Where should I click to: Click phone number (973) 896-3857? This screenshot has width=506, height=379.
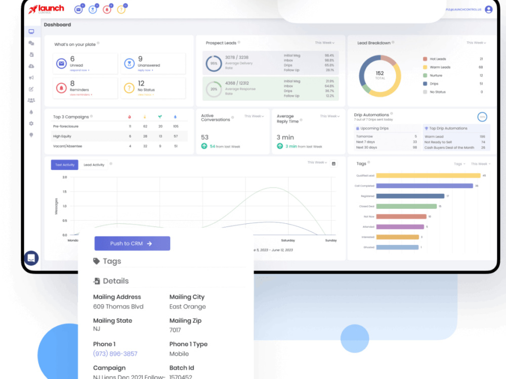115,354
